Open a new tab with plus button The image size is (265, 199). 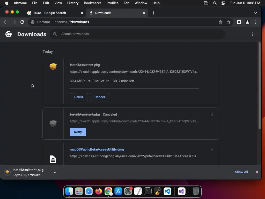154,13
